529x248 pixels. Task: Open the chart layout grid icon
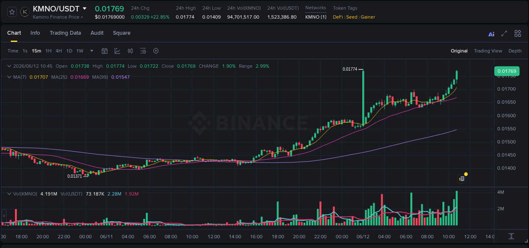click(518, 33)
